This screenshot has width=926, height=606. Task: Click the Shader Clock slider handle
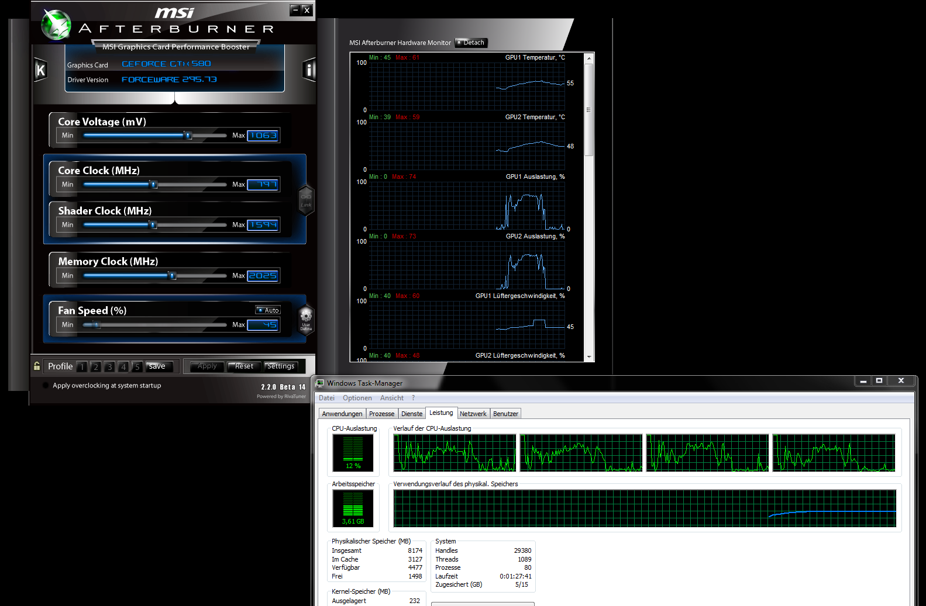(x=153, y=225)
